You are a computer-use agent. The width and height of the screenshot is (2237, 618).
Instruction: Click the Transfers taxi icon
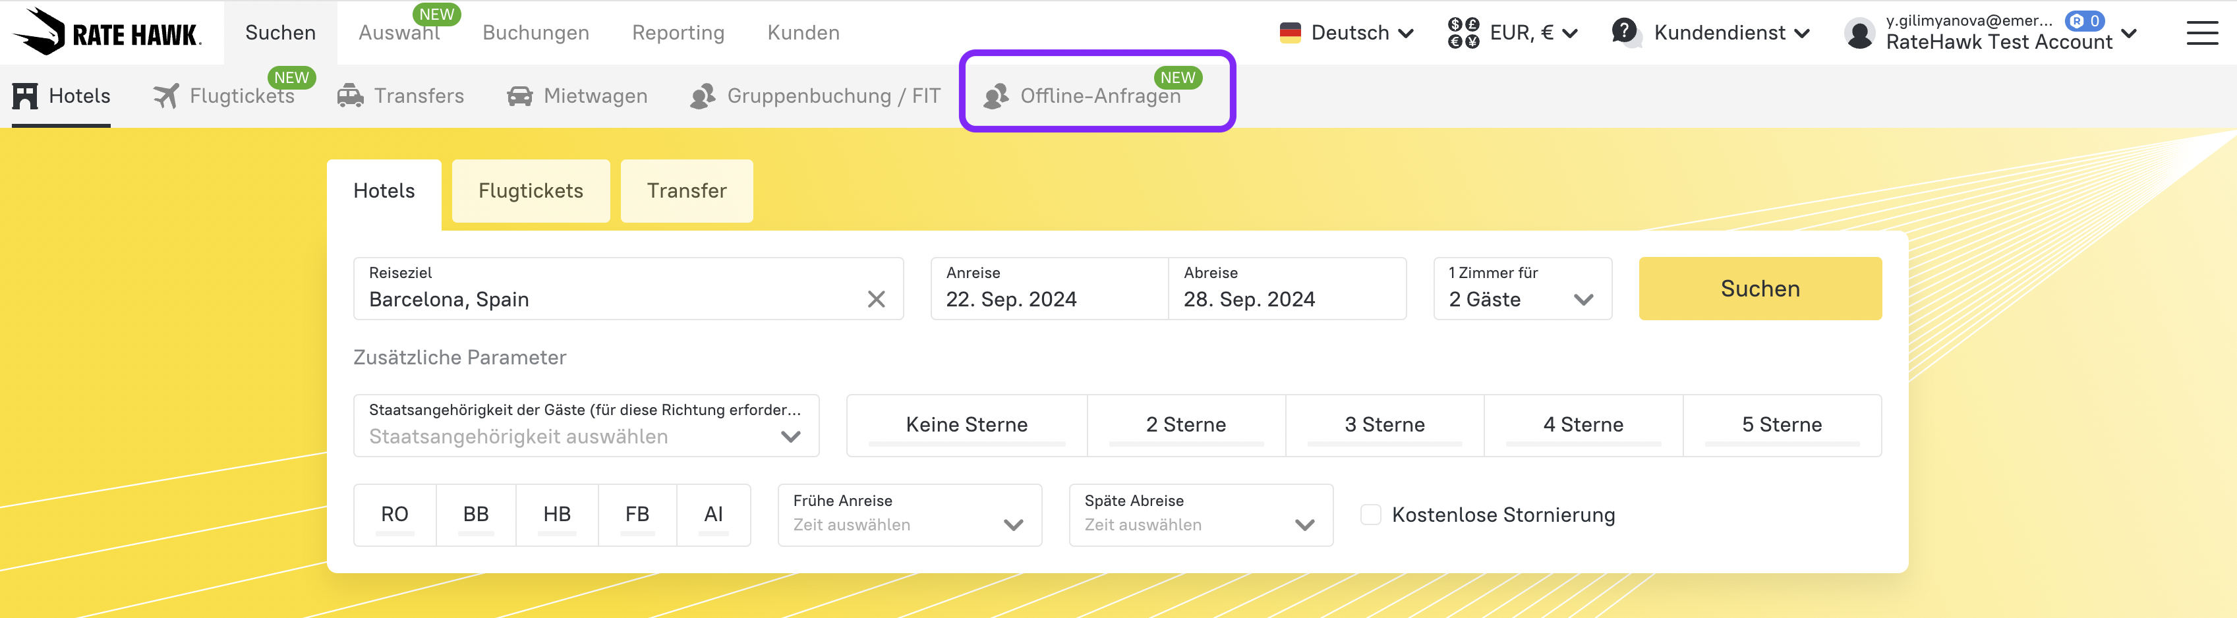(350, 96)
